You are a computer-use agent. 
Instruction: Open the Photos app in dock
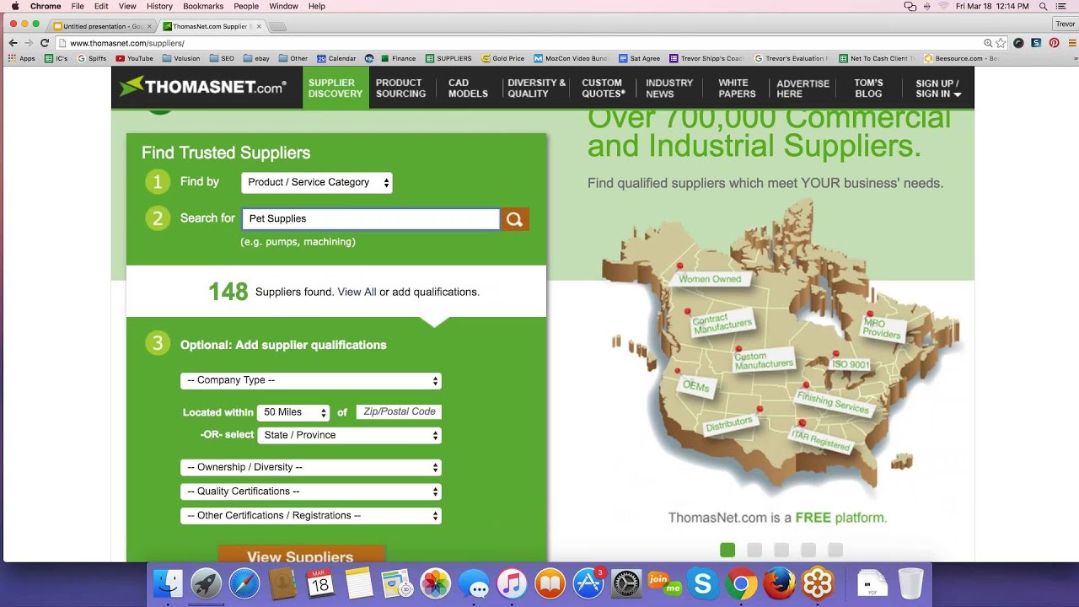[x=436, y=583]
